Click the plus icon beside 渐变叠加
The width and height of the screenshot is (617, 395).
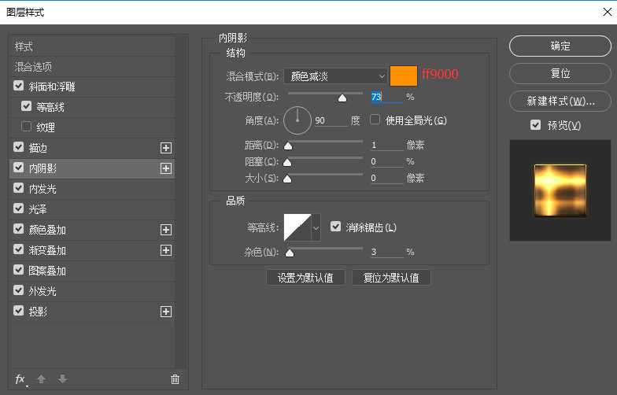tap(165, 250)
